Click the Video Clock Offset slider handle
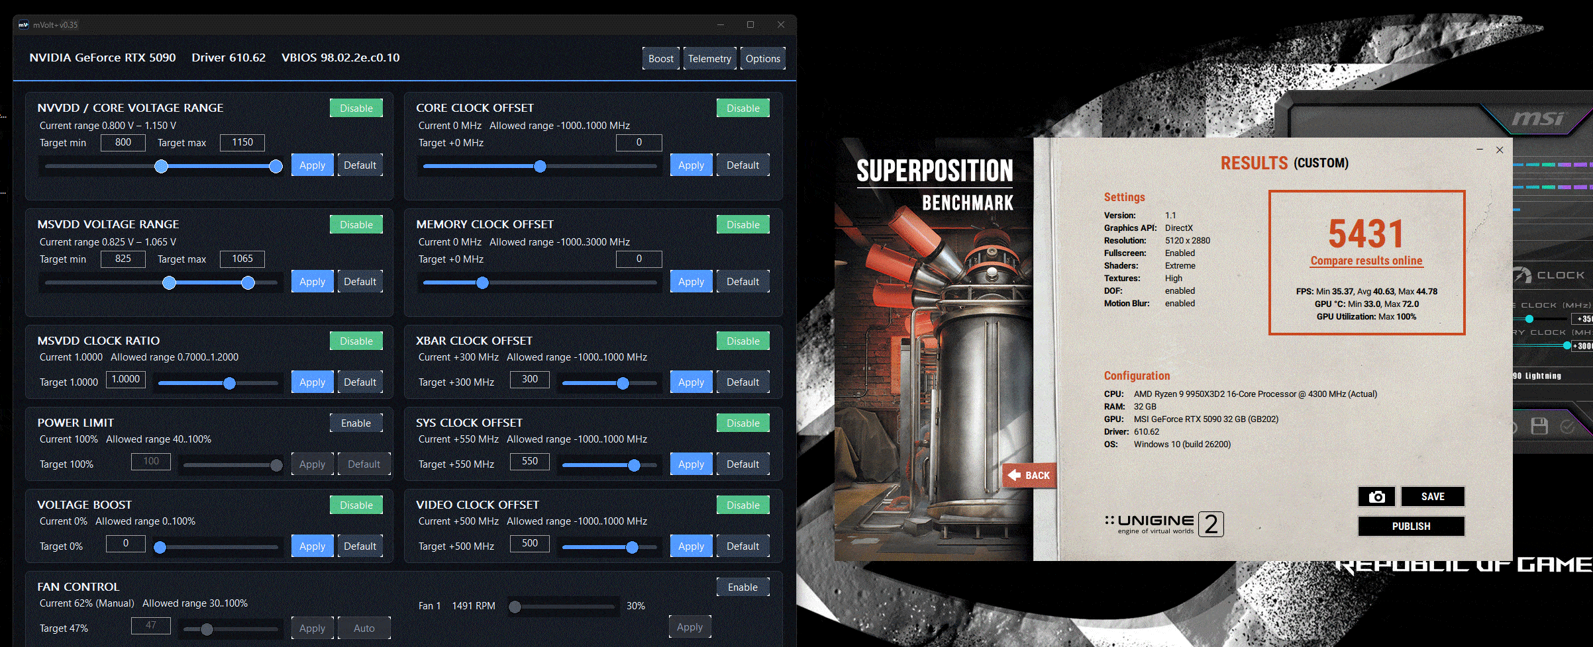Viewport: 1593px width, 647px height. [632, 548]
